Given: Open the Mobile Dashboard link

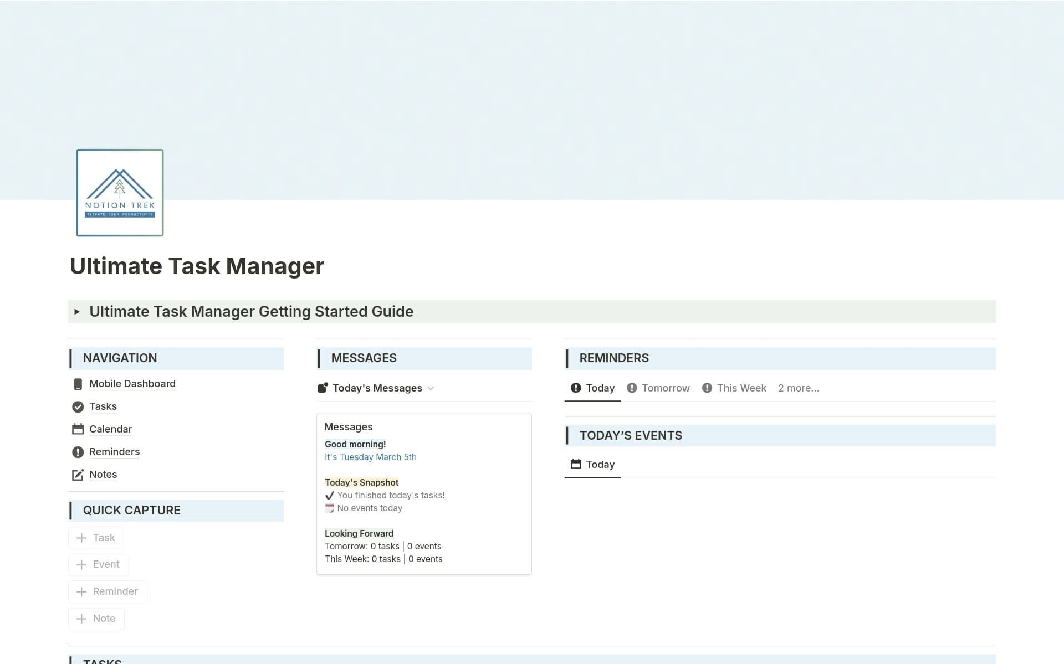Looking at the screenshot, I should tap(132, 384).
